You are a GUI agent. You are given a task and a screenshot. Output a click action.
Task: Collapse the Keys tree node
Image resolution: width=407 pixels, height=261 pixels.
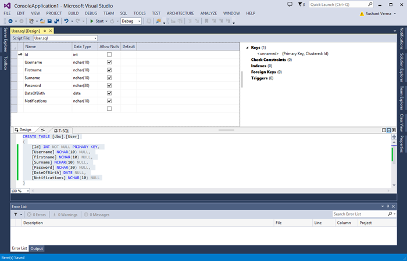[x=247, y=48]
